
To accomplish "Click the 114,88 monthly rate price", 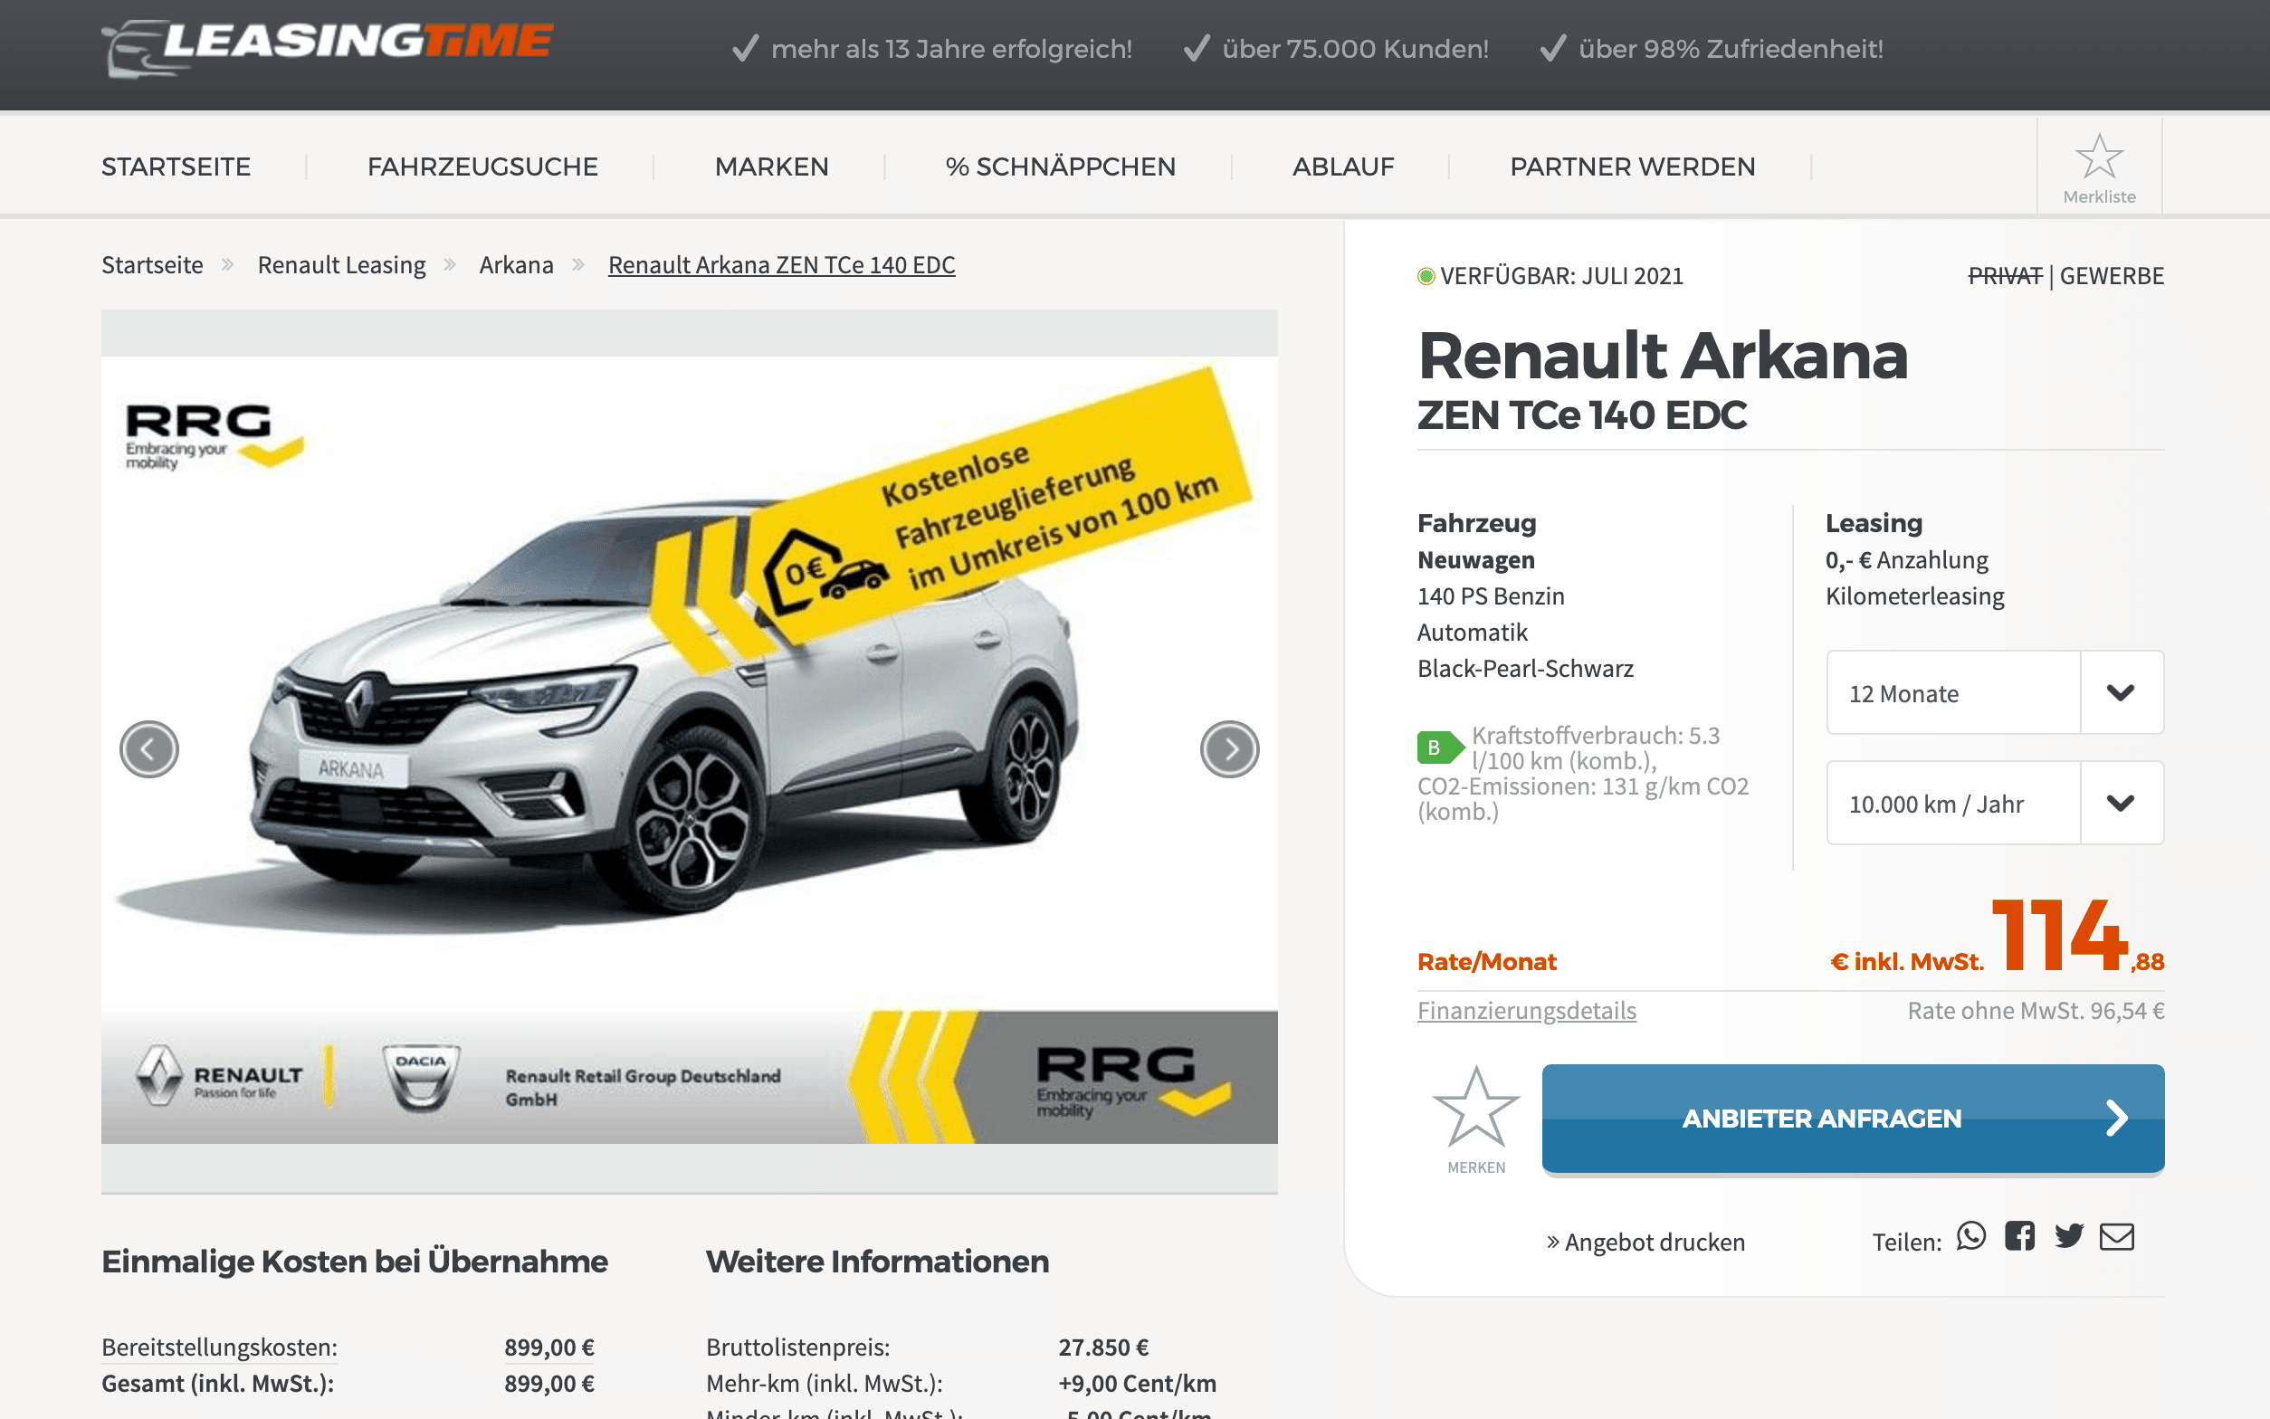I will [2076, 935].
